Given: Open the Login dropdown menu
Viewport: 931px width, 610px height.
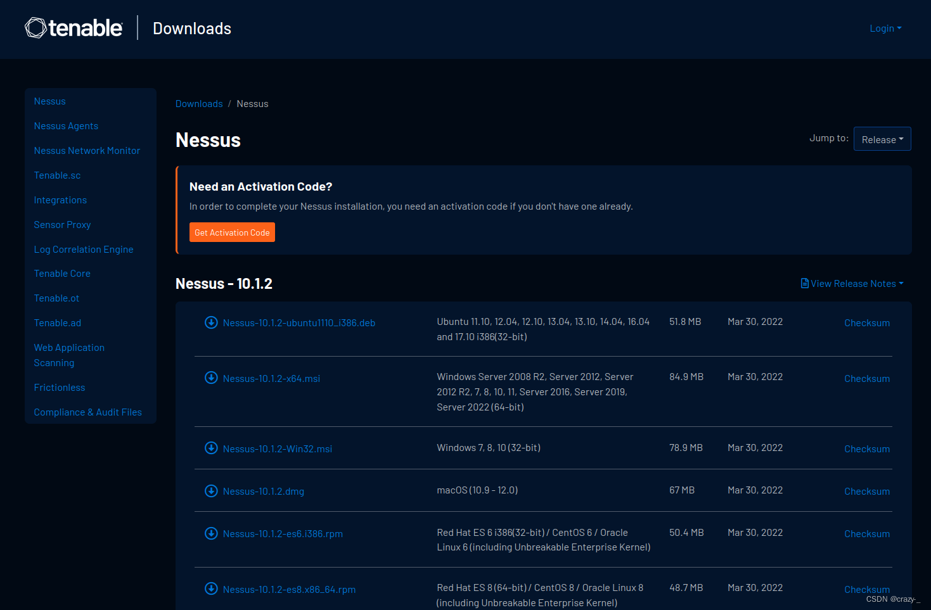Looking at the screenshot, I should pos(885,29).
